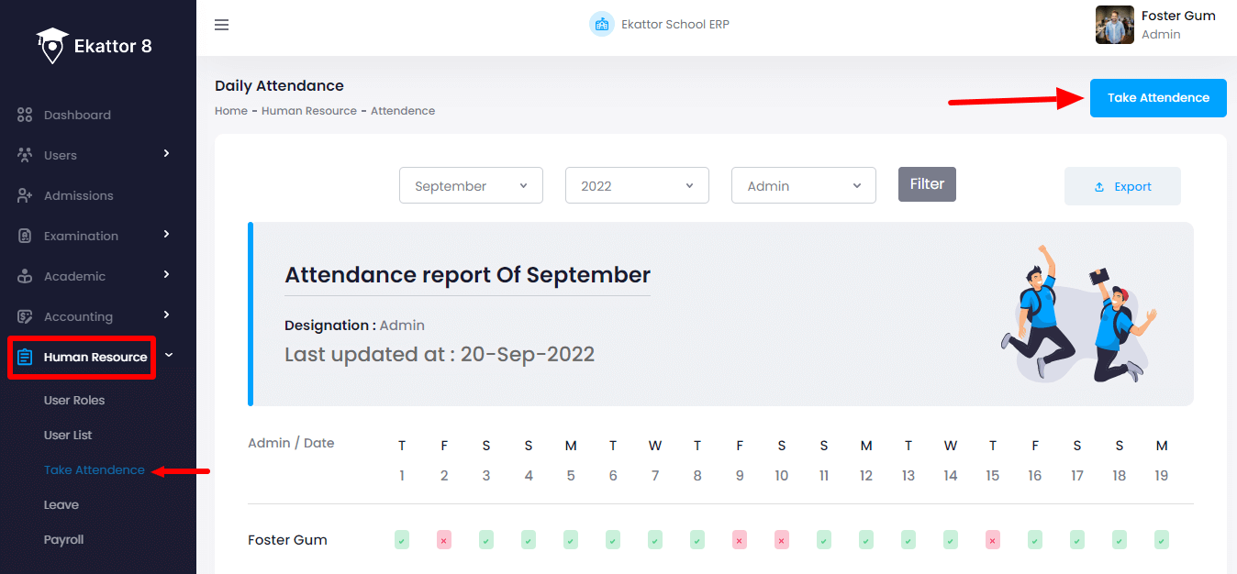Viewport: 1237px width, 574px height.
Task: Open the 2022 year dropdown
Action: point(637,185)
